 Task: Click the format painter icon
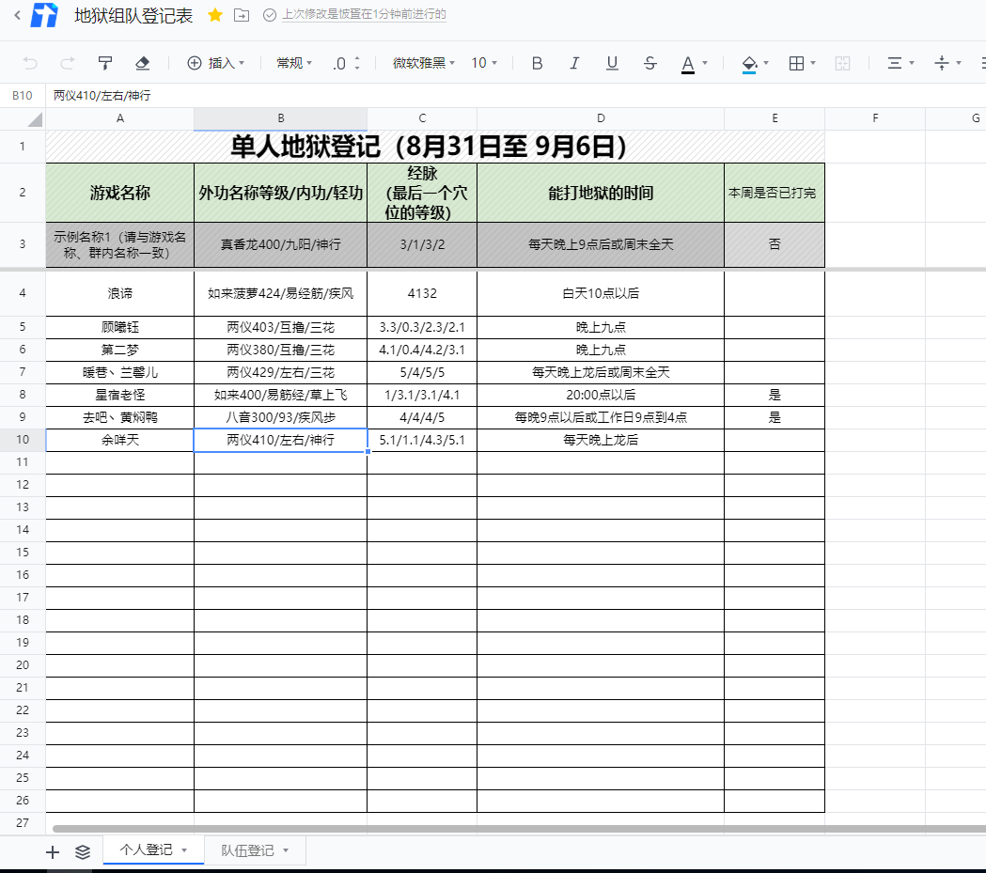pos(105,63)
